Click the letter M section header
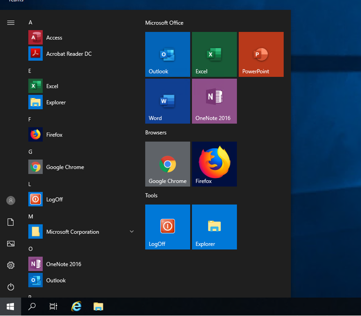 (30, 216)
